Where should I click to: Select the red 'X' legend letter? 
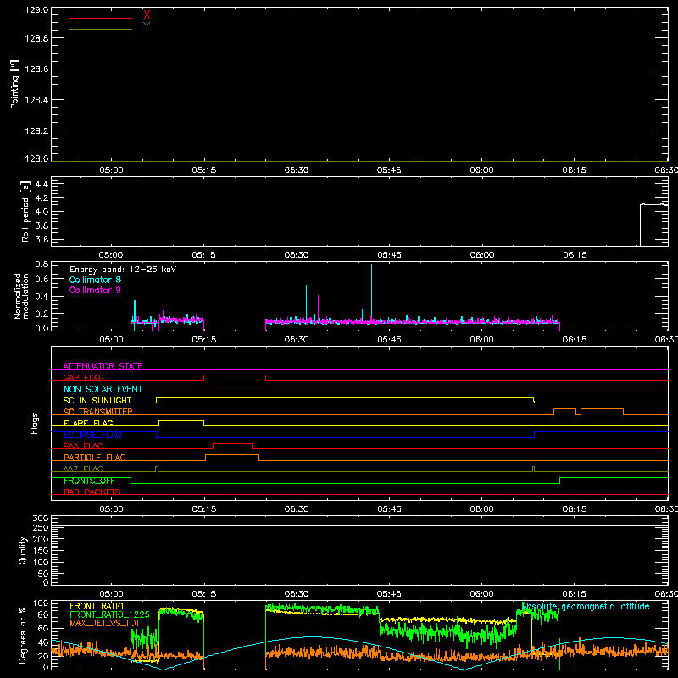(147, 14)
